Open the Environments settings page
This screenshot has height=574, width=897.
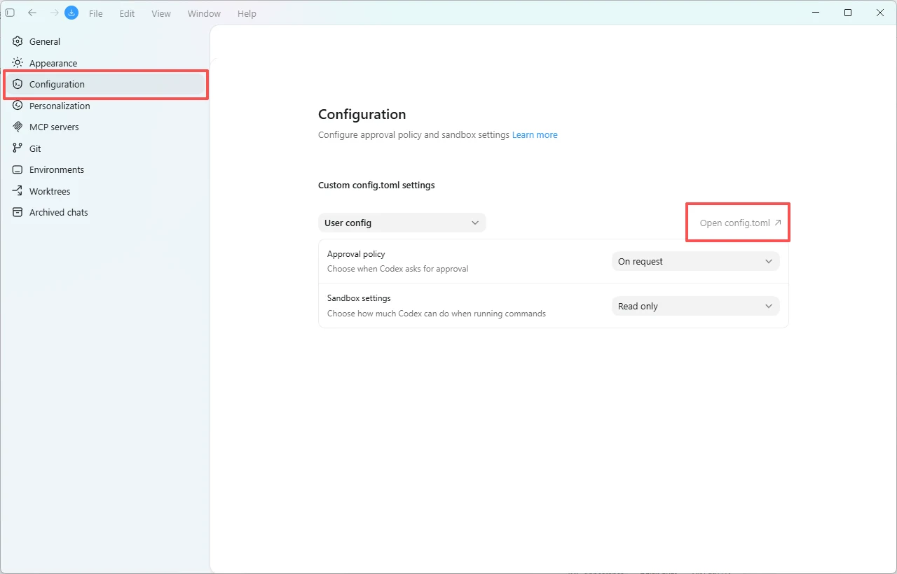coord(105,169)
